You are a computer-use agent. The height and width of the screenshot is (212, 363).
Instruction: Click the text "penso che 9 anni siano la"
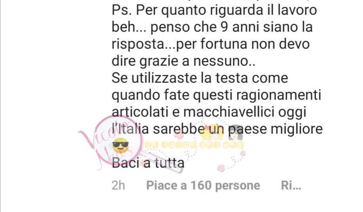(232, 27)
